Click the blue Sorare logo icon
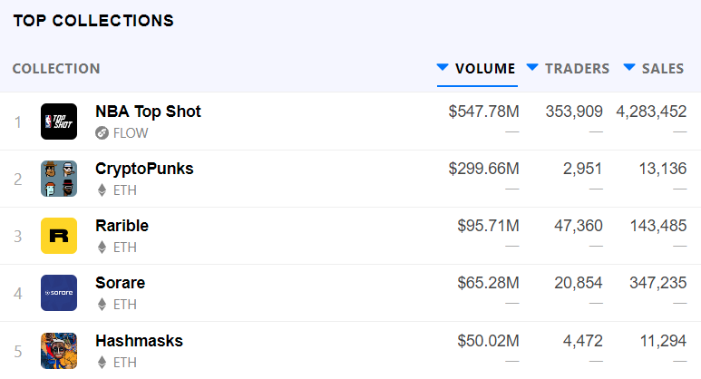 tap(59, 293)
